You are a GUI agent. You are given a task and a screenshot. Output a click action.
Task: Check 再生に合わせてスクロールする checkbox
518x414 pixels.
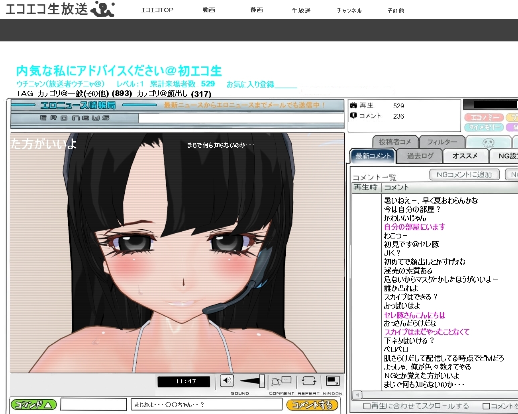tap(367, 406)
